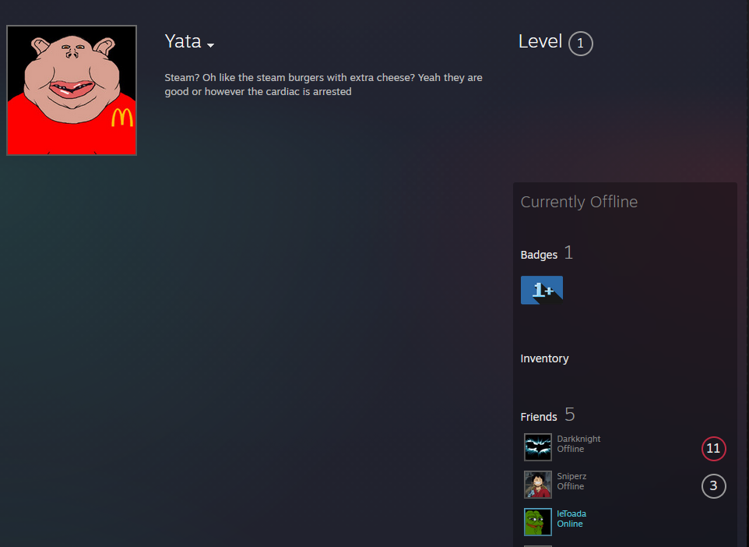Click the 1+ Community badge icon
Image resolution: width=749 pixels, height=547 pixels.
click(x=542, y=290)
